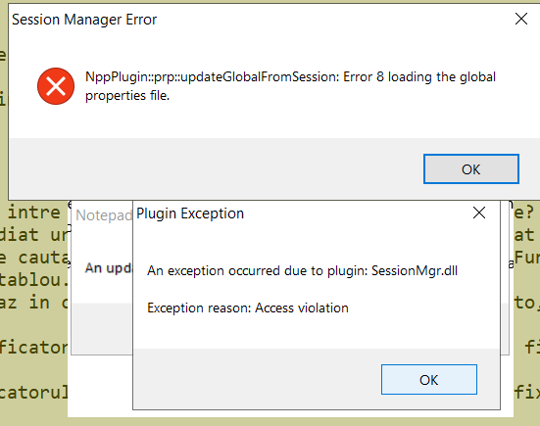Click the bold 'An upd' text behind
Screen dimensions: 540x426
tap(109, 267)
